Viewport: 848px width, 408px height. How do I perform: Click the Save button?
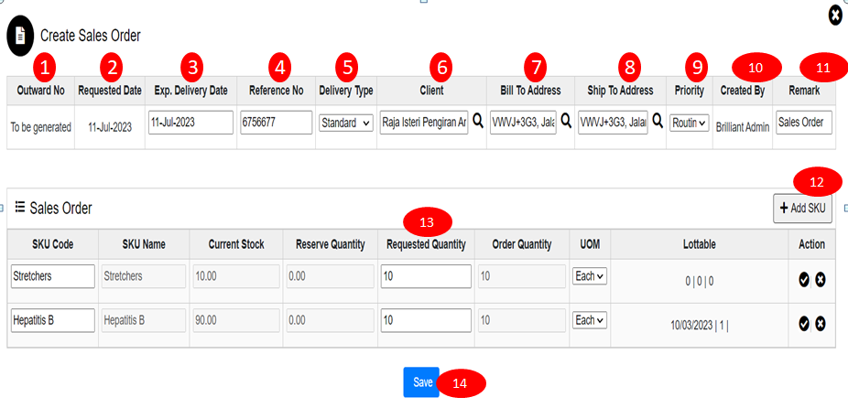(421, 382)
